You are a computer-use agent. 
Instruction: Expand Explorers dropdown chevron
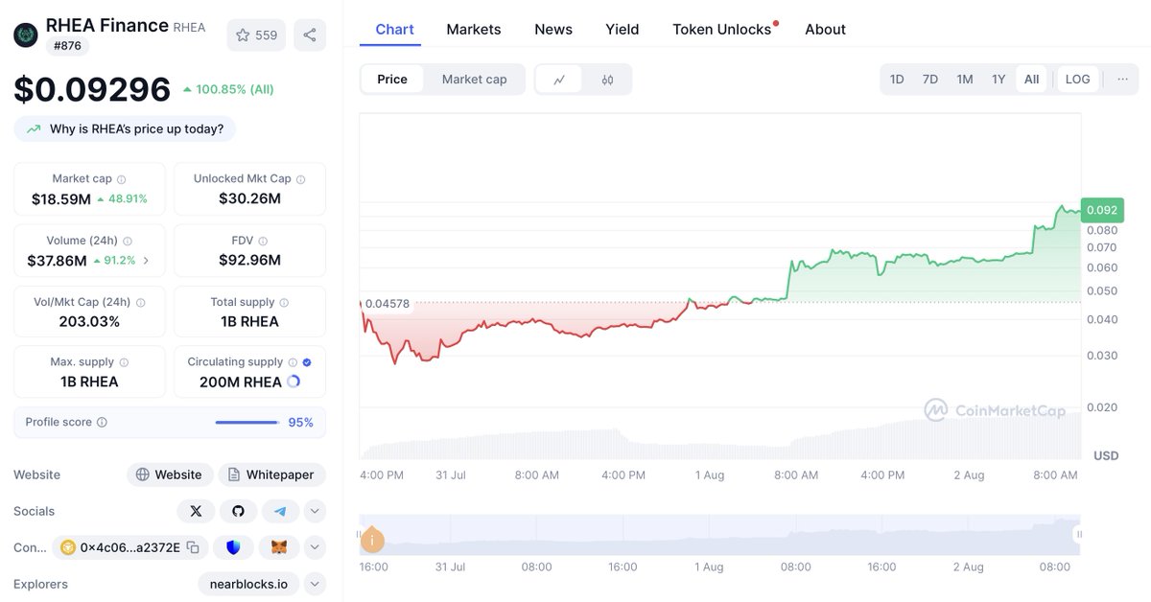point(315,584)
